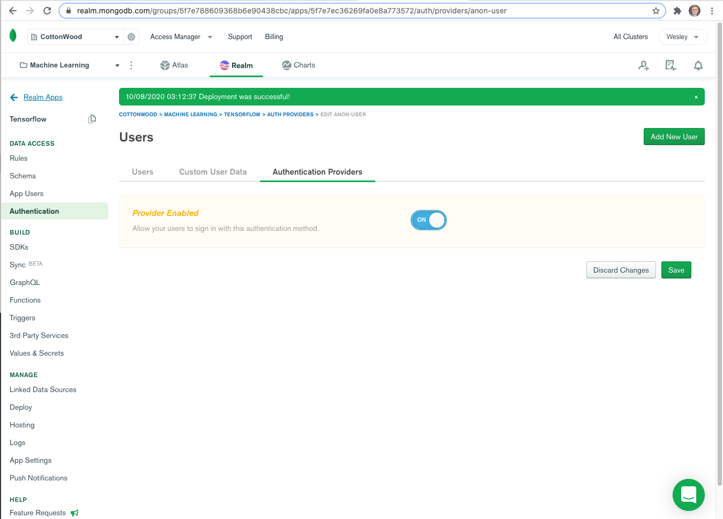
Task: Reload the page
Action: pos(47,11)
